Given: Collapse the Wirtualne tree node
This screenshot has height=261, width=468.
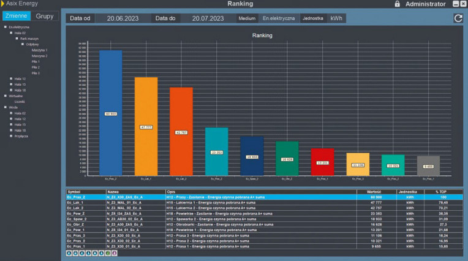Looking at the screenshot, I should click(x=6, y=96).
